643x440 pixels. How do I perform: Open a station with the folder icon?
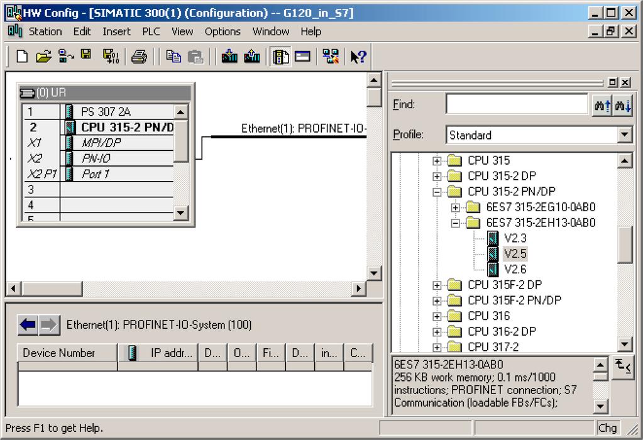43,56
